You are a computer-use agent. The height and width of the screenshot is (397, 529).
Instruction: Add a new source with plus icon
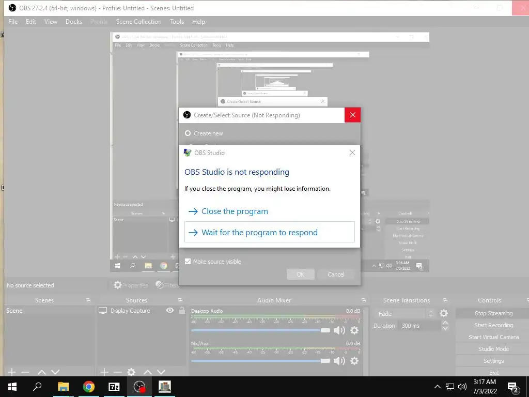(104, 372)
